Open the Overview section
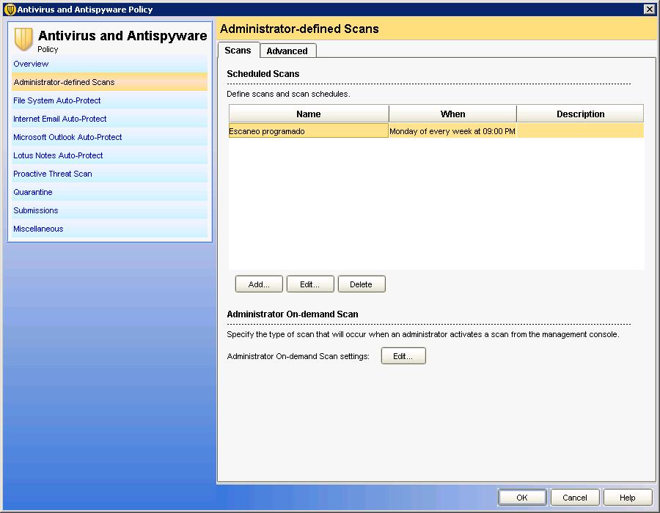The height and width of the screenshot is (513, 660). (x=31, y=64)
